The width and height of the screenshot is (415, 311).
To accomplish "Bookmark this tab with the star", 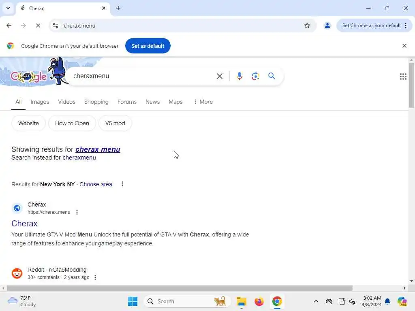I will click(x=307, y=26).
